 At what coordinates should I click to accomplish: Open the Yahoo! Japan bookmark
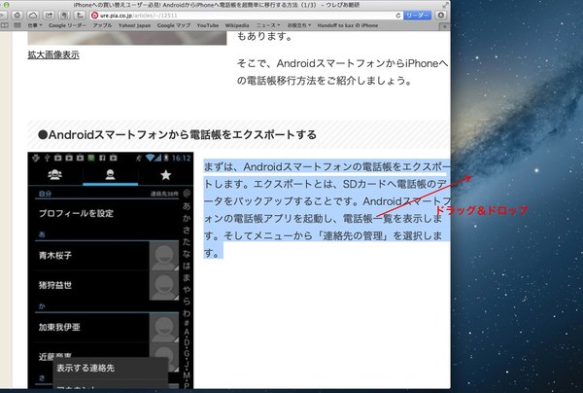click(133, 26)
